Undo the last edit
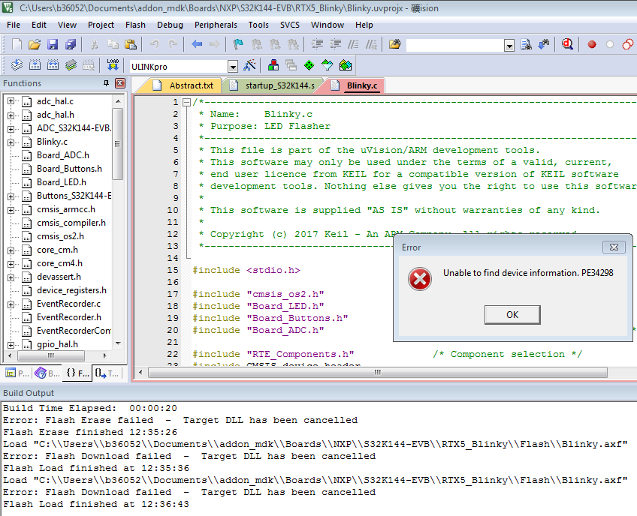This screenshot has height=516, width=637. (155, 43)
